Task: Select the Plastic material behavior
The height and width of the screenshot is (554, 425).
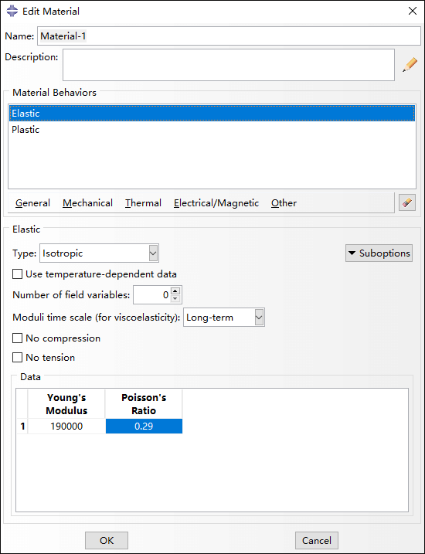Action: 212,130
